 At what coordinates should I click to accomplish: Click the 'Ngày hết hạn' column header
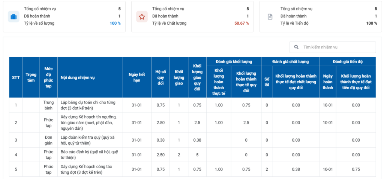click(136, 77)
